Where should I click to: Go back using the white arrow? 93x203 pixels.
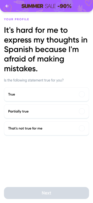pos(7,6)
